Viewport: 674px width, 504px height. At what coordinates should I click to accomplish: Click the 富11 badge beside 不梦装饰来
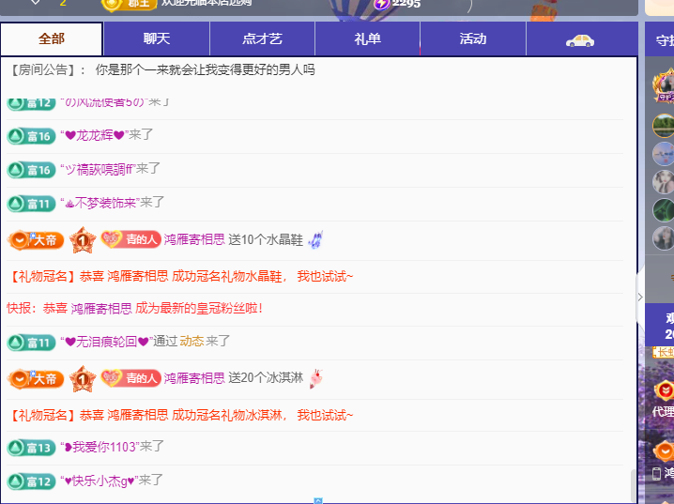coord(31,204)
